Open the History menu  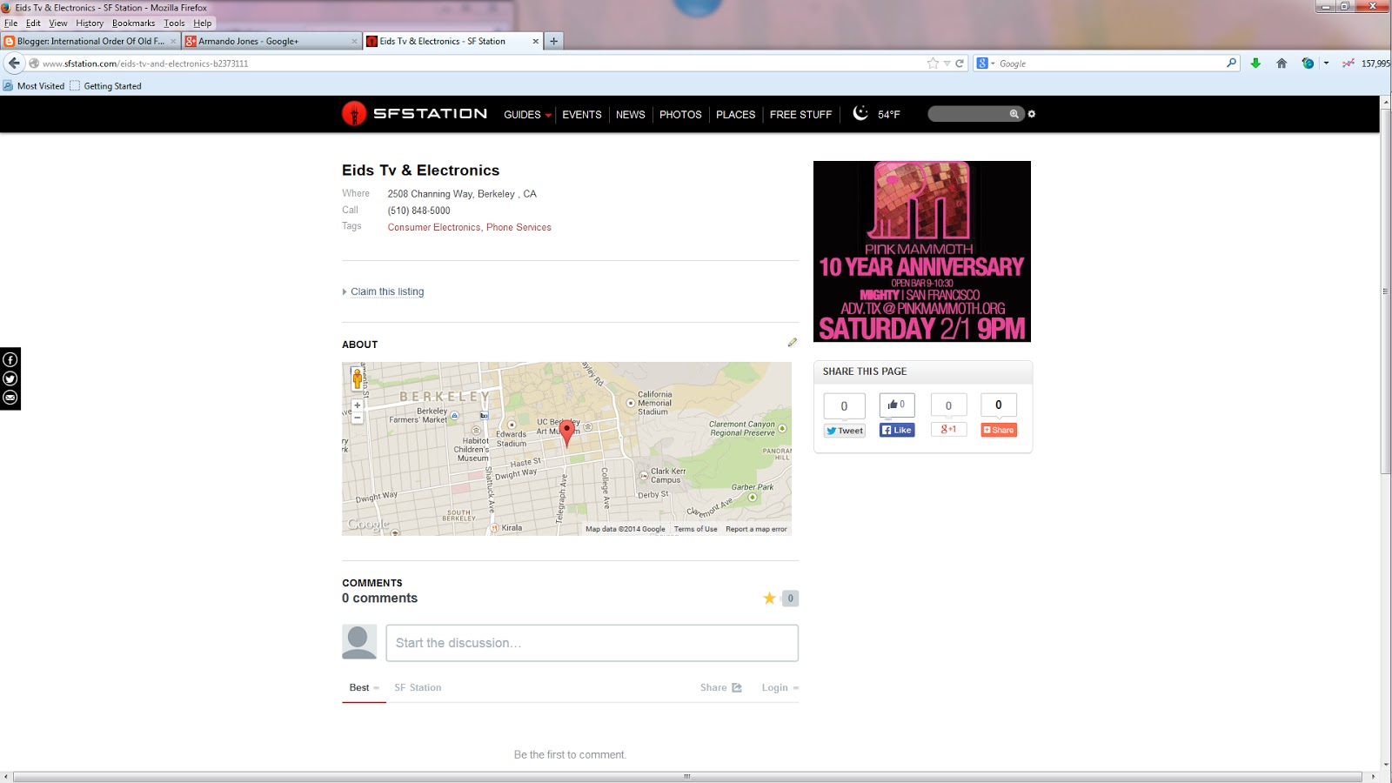pyautogui.click(x=89, y=23)
